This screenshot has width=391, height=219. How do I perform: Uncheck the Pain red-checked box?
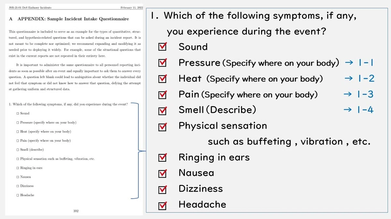point(162,95)
